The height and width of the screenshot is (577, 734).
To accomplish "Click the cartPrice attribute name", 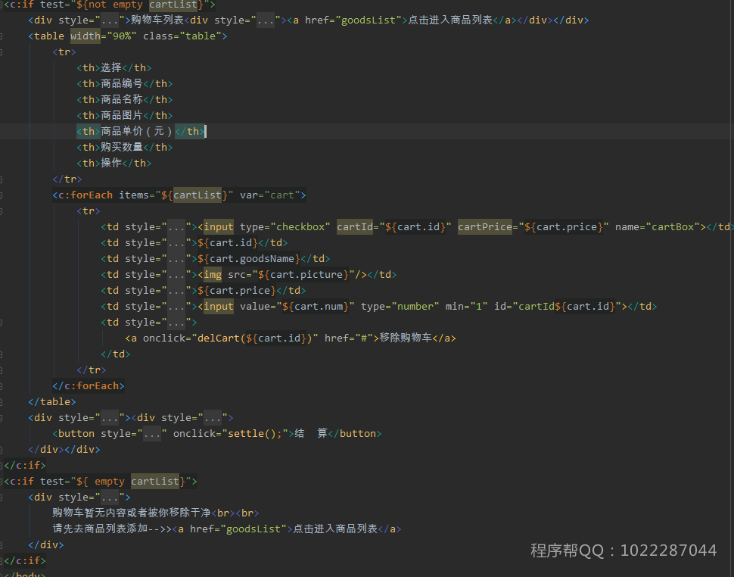I will pyautogui.click(x=485, y=227).
